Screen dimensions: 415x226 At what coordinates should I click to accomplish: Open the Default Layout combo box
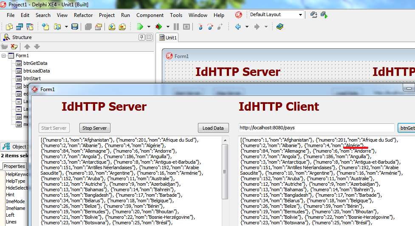tap(276, 14)
